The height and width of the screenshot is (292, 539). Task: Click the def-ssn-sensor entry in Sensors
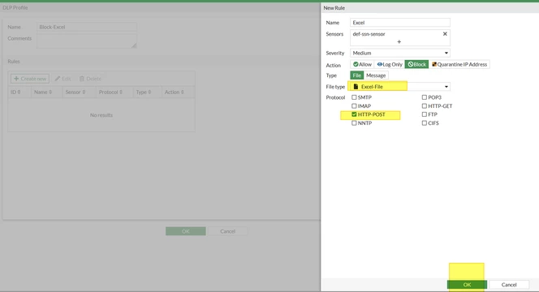coord(369,34)
